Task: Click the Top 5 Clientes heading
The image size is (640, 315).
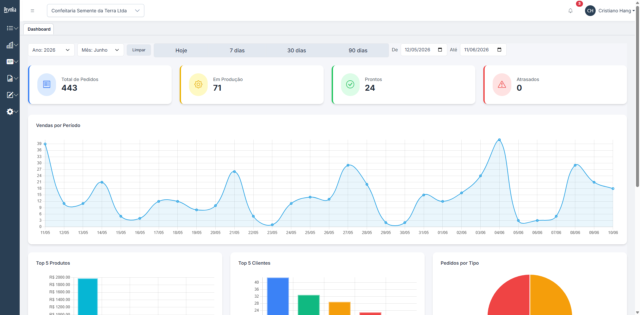Action: coord(254,263)
